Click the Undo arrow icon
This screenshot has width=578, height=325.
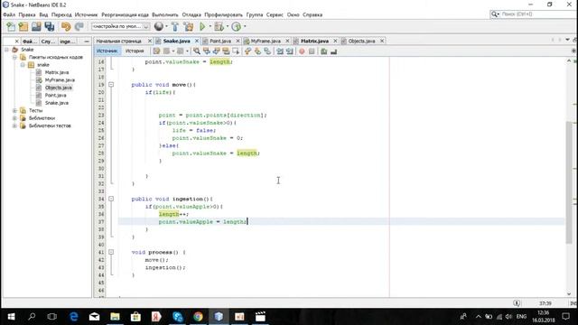[x=66, y=26]
